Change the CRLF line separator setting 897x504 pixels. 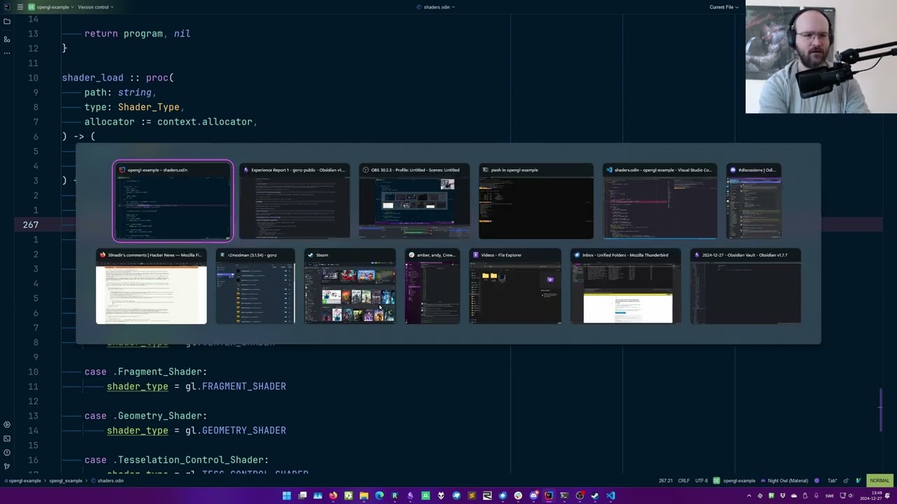684,481
